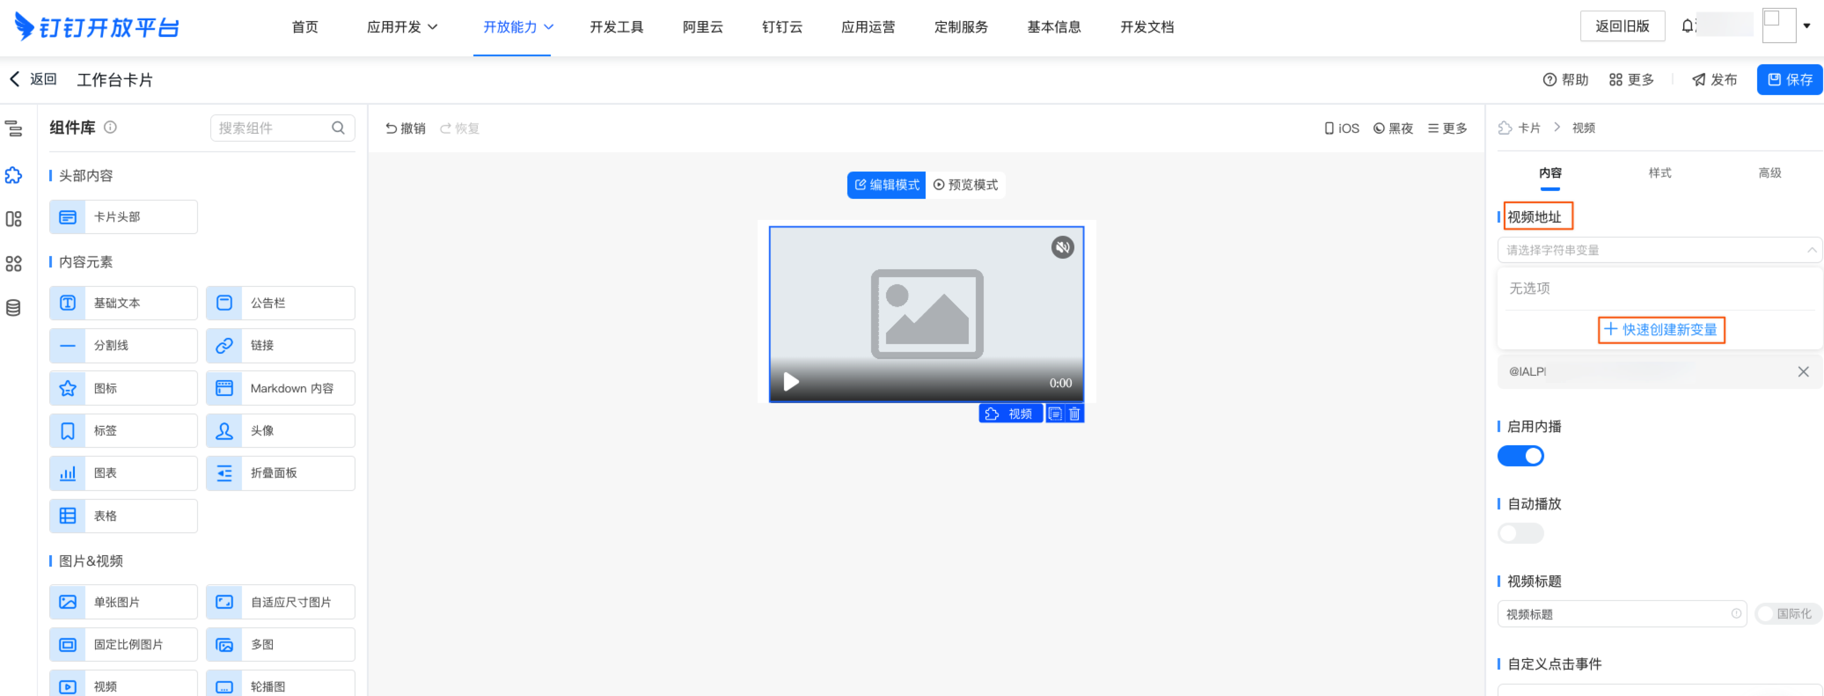Viewport: 1824px width, 696px height.
Task: Open the notification bell icon
Action: pyautogui.click(x=1688, y=26)
